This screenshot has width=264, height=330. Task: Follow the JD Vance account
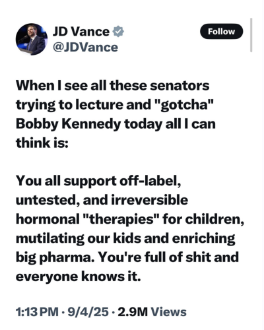[x=222, y=32]
